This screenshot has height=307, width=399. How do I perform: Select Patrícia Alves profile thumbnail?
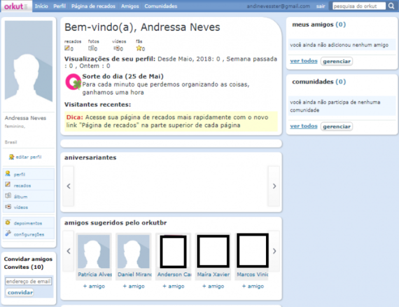pyautogui.click(x=94, y=252)
